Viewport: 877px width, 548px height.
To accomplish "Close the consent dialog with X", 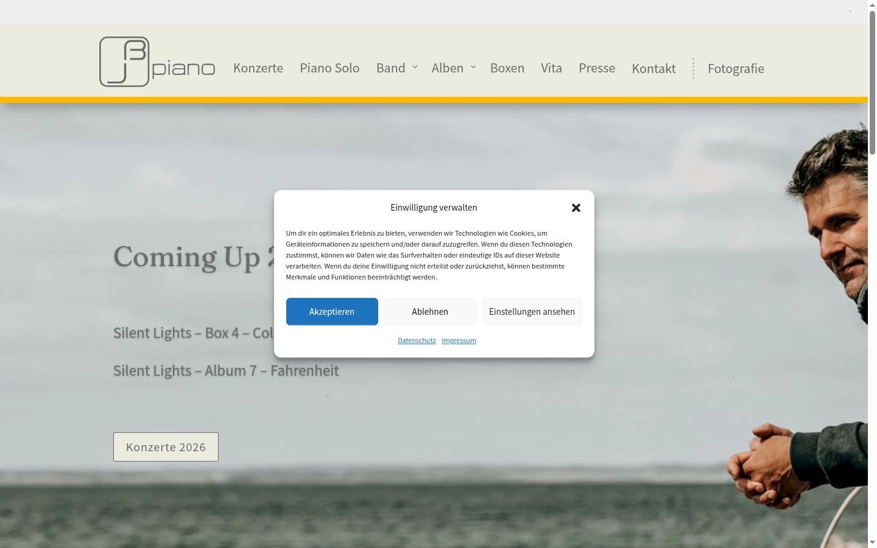I will 576,208.
